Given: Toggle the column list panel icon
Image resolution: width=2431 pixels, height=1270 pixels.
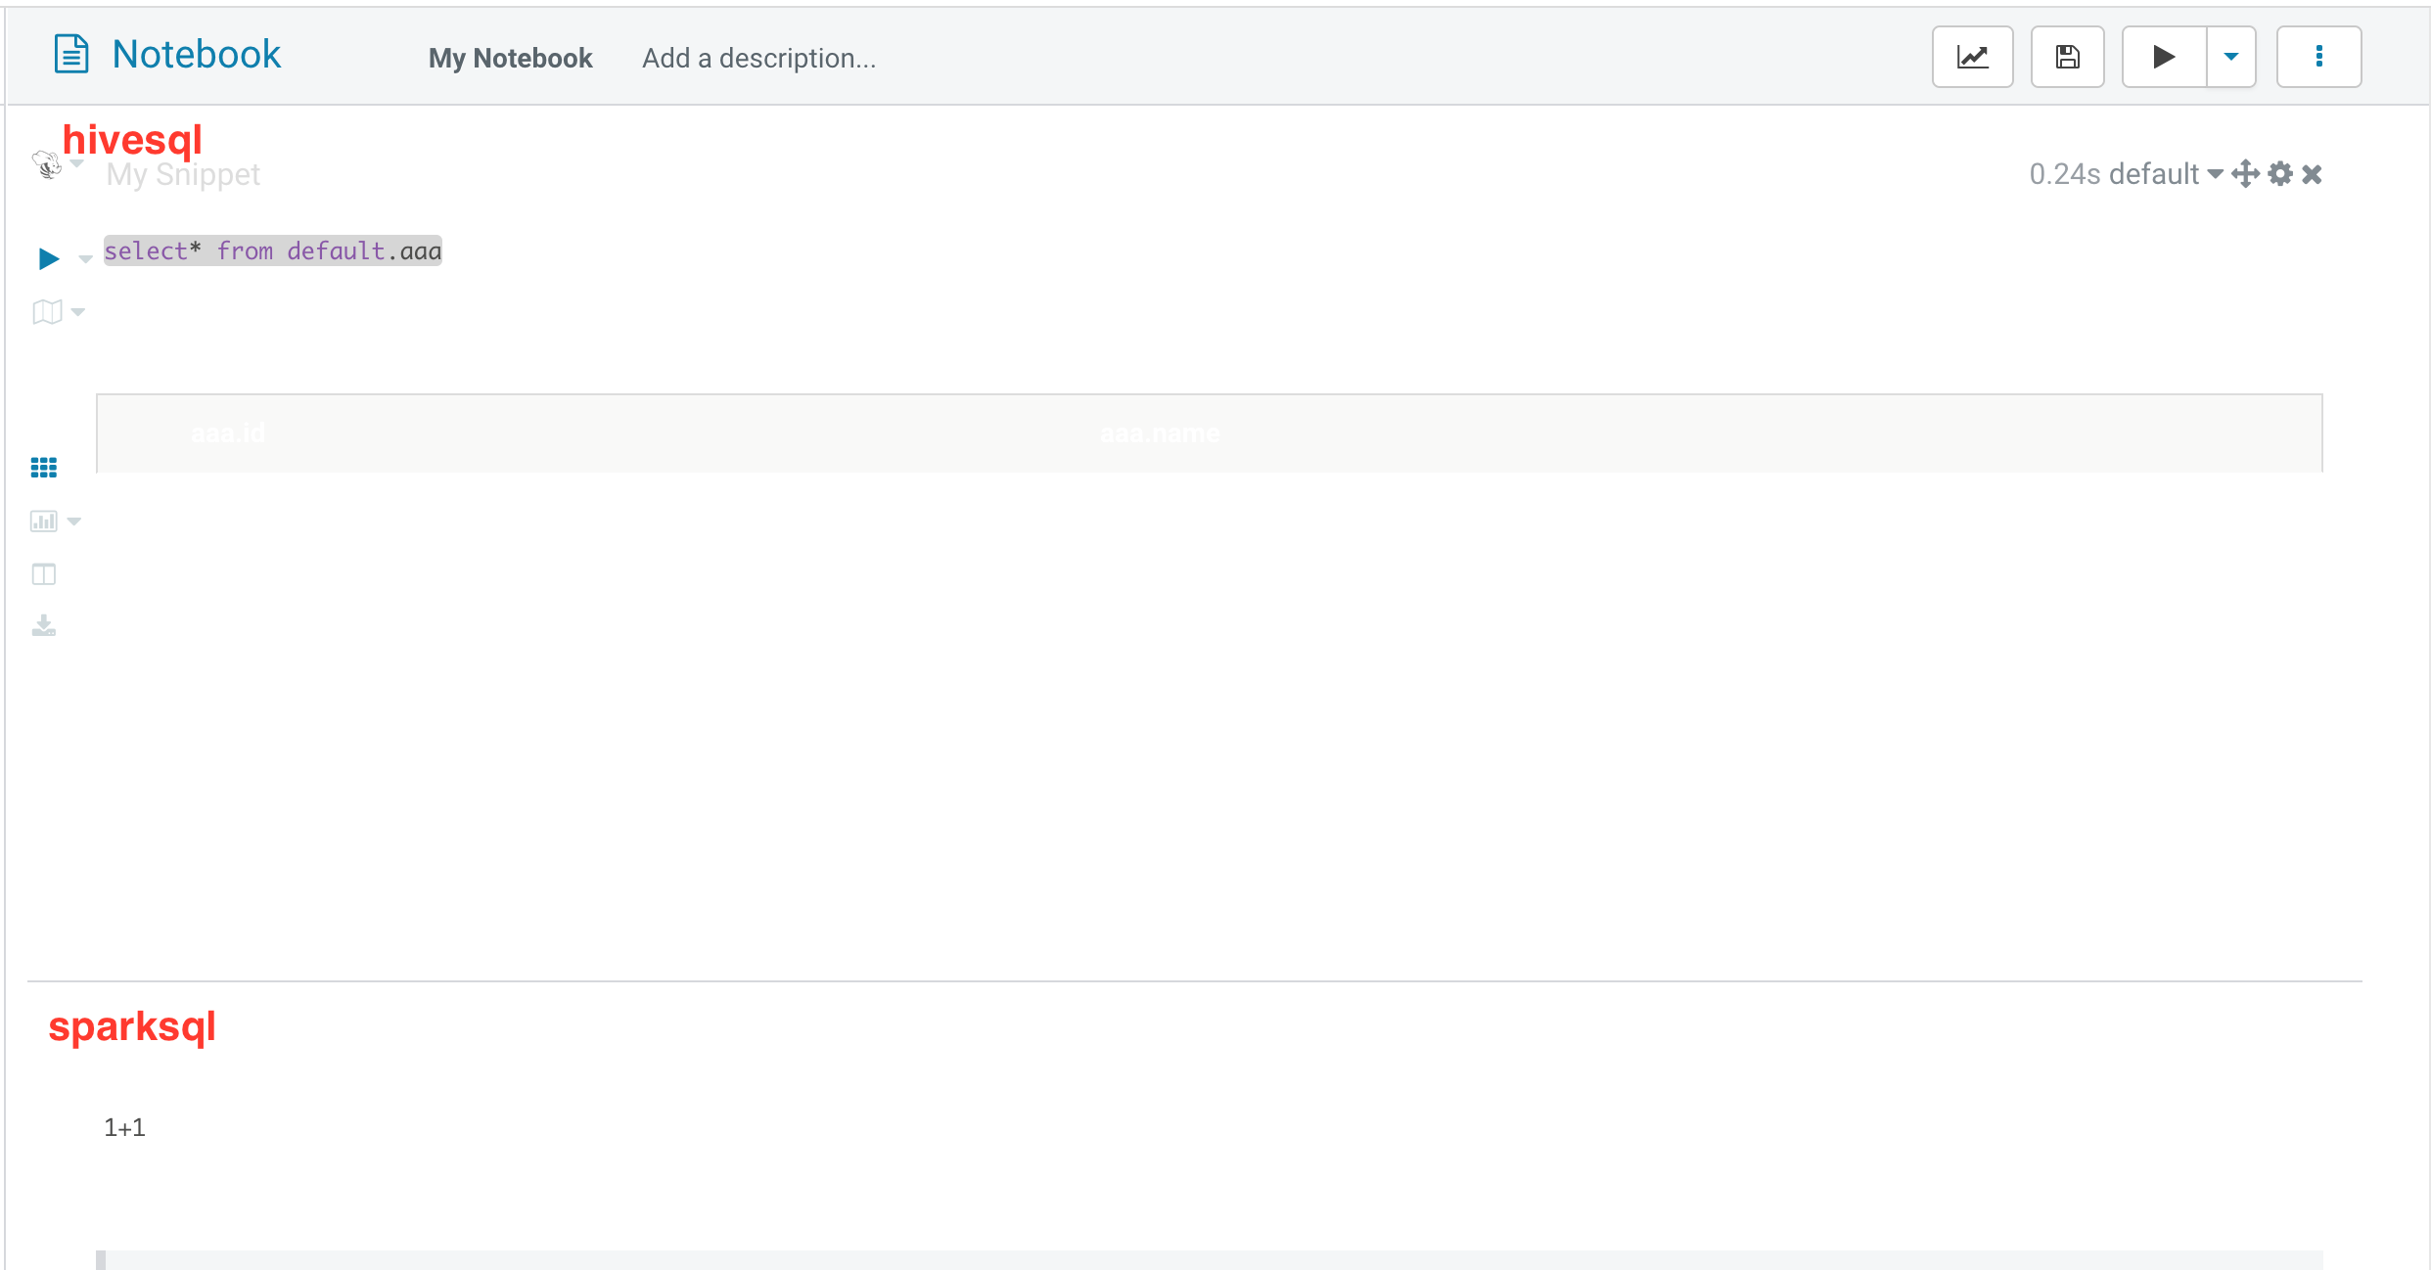Looking at the screenshot, I should [44, 574].
